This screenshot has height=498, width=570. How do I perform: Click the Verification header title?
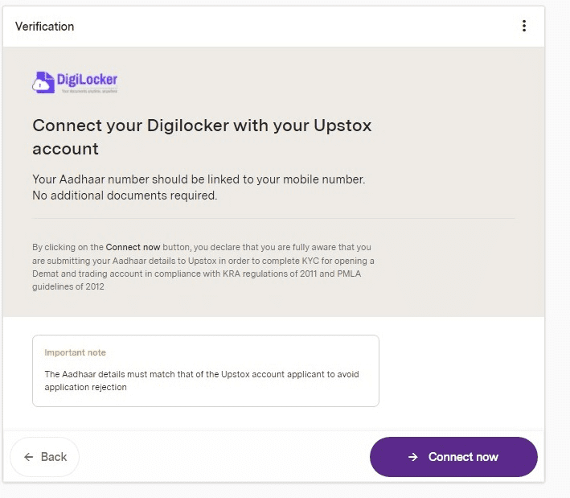(x=44, y=27)
